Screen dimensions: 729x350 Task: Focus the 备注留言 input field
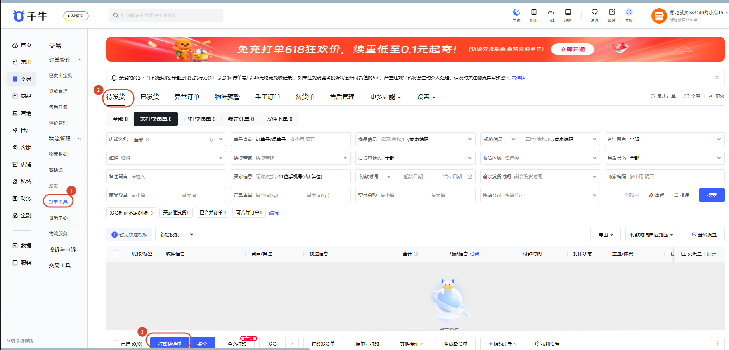[166, 176]
